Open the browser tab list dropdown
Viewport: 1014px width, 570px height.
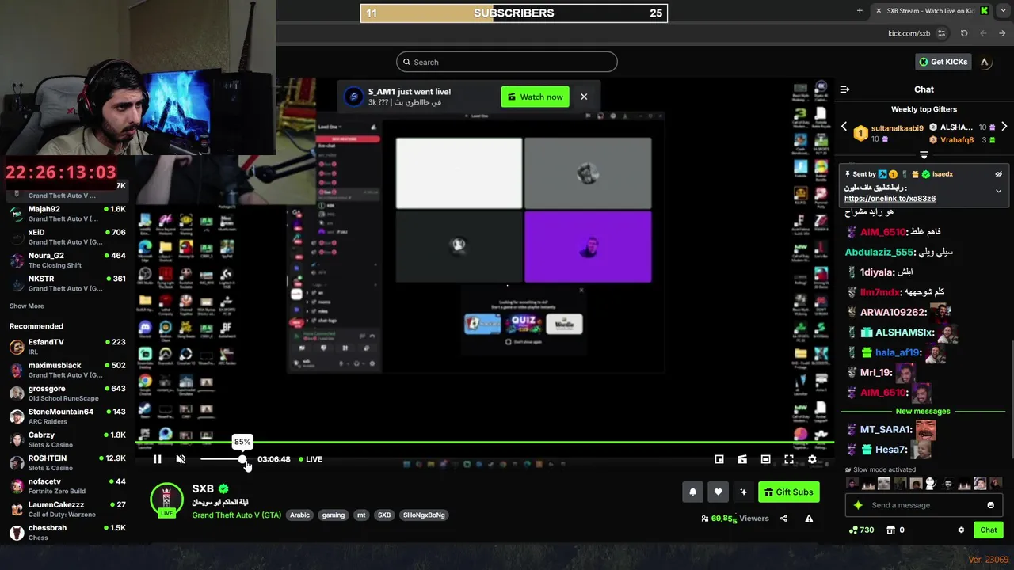1004,11
